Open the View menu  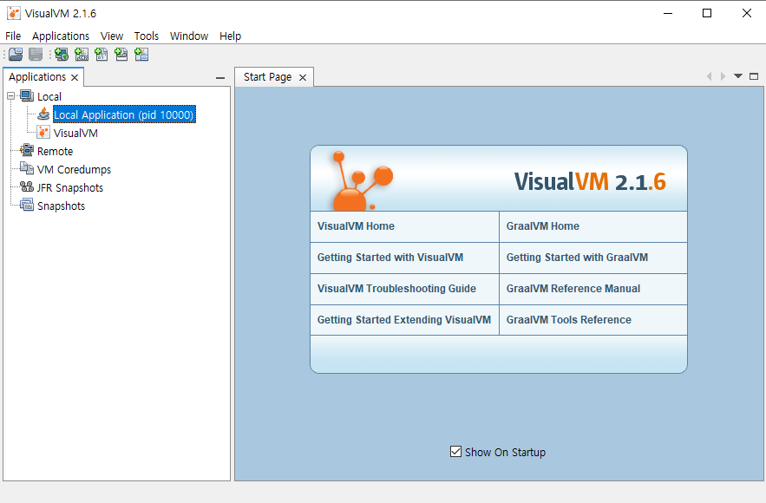tap(112, 36)
